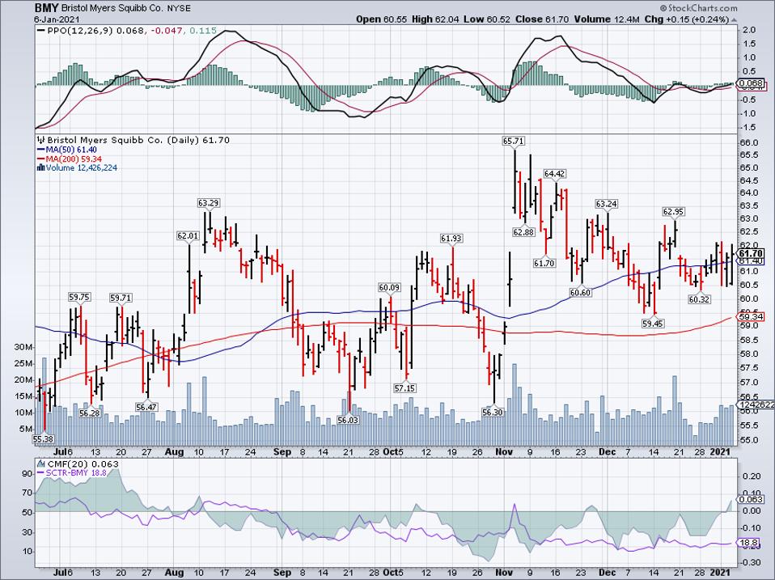Click the 60.60 low price label

[x=580, y=293]
